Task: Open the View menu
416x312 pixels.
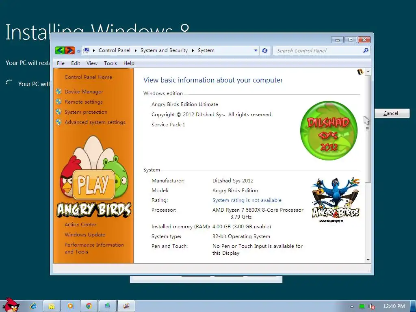Action: [x=92, y=63]
